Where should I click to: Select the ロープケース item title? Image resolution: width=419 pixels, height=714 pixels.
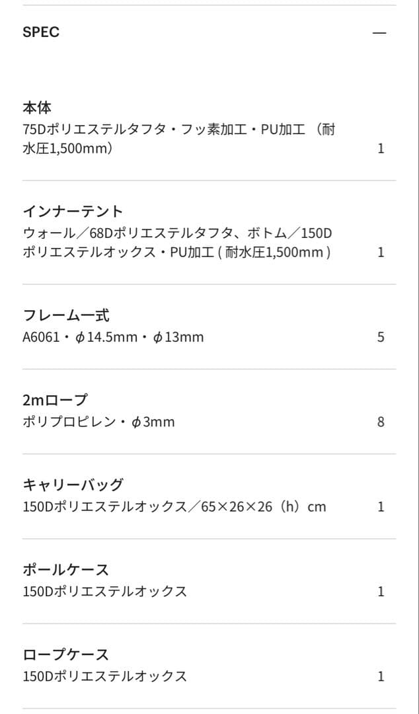(65, 654)
